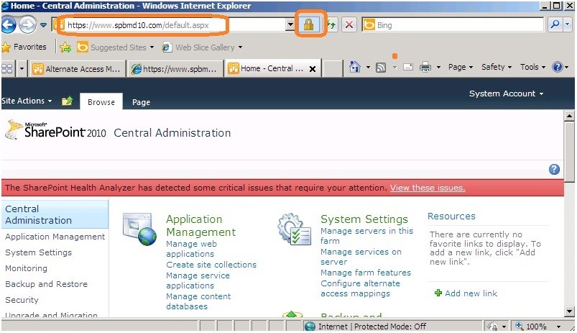Image resolution: width=577 pixels, height=333 pixels.
Task: Open the search provider dropdown arrow
Action: [x=567, y=24]
